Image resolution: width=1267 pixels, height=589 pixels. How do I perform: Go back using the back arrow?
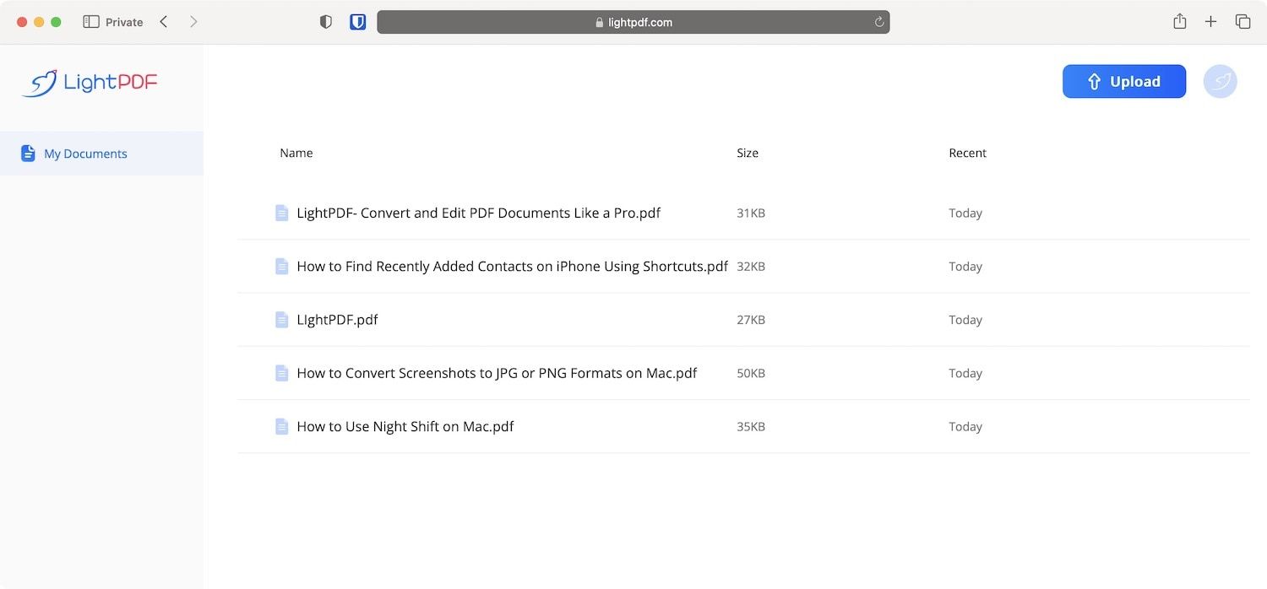[164, 22]
